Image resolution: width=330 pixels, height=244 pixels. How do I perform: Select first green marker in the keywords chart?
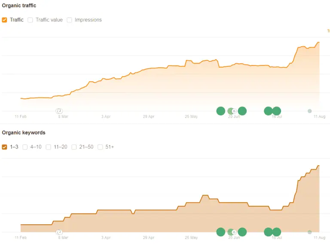pos(221,232)
